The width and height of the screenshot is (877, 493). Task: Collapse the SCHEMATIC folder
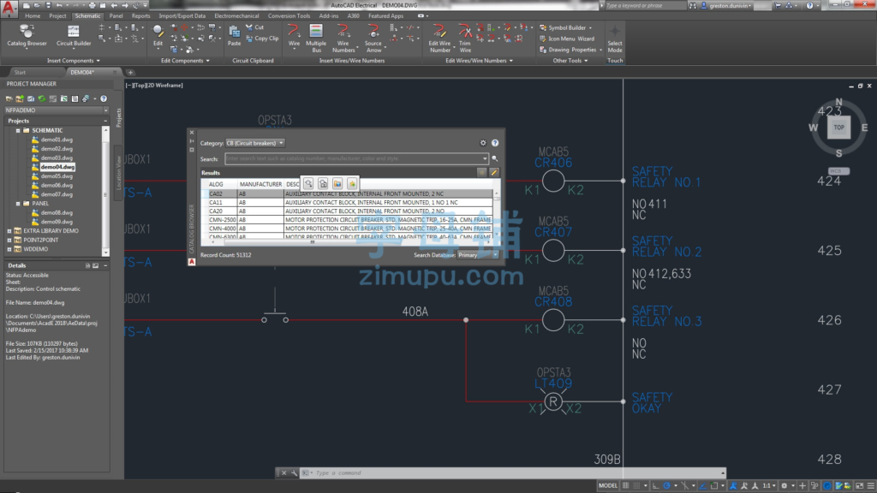[x=19, y=130]
